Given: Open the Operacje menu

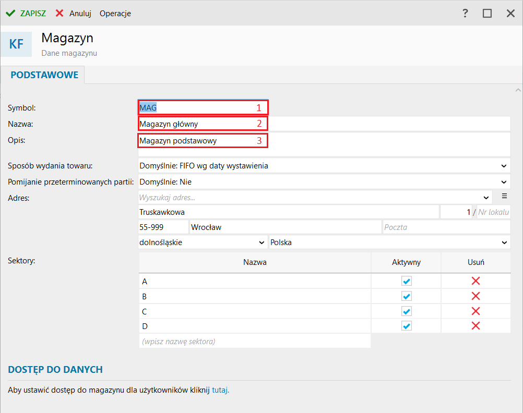Looking at the screenshot, I should tap(115, 14).
